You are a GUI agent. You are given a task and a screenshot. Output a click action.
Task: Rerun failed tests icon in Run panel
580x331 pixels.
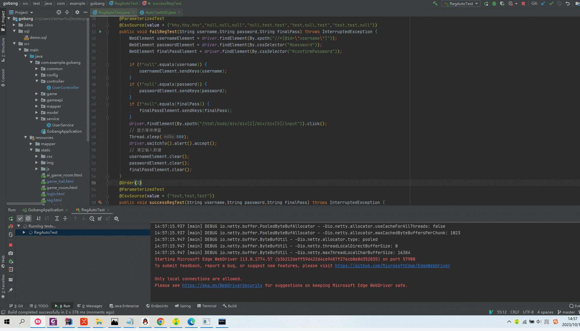coord(11,226)
